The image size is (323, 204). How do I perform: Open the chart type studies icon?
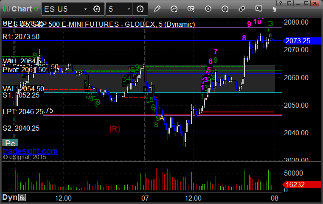(174, 9)
